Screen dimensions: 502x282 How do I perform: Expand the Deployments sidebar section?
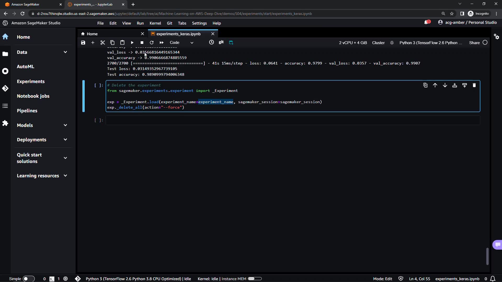65,140
